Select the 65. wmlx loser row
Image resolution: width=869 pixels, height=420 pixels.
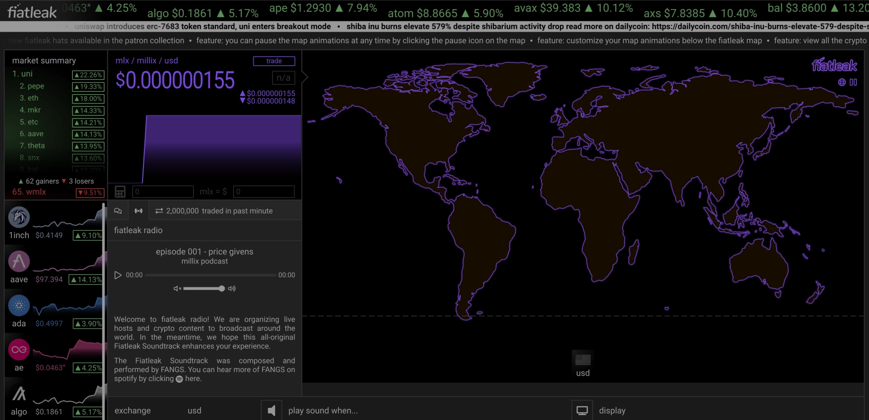(x=58, y=192)
